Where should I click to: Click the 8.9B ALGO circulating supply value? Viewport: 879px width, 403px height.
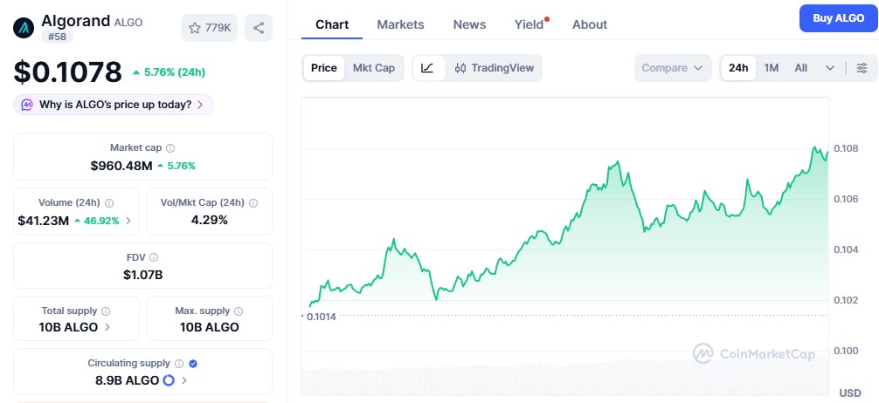127,380
